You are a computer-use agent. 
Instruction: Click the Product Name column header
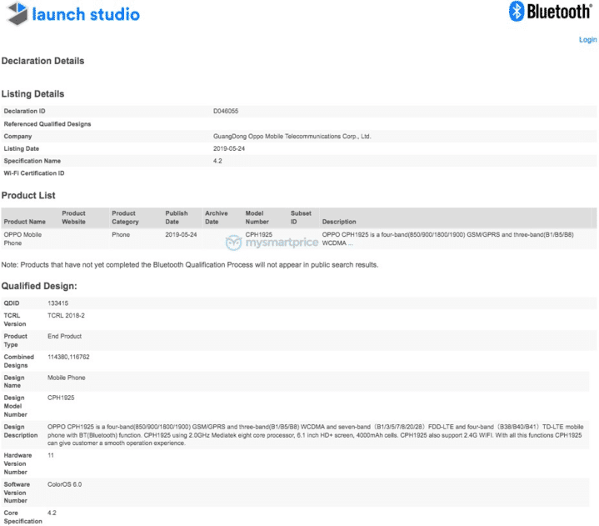click(24, 222)
